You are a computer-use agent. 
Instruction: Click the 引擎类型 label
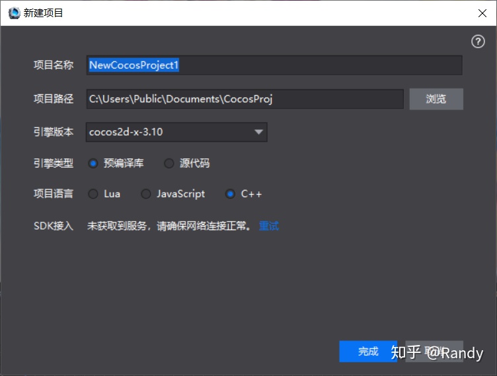[x=54, y=163]
